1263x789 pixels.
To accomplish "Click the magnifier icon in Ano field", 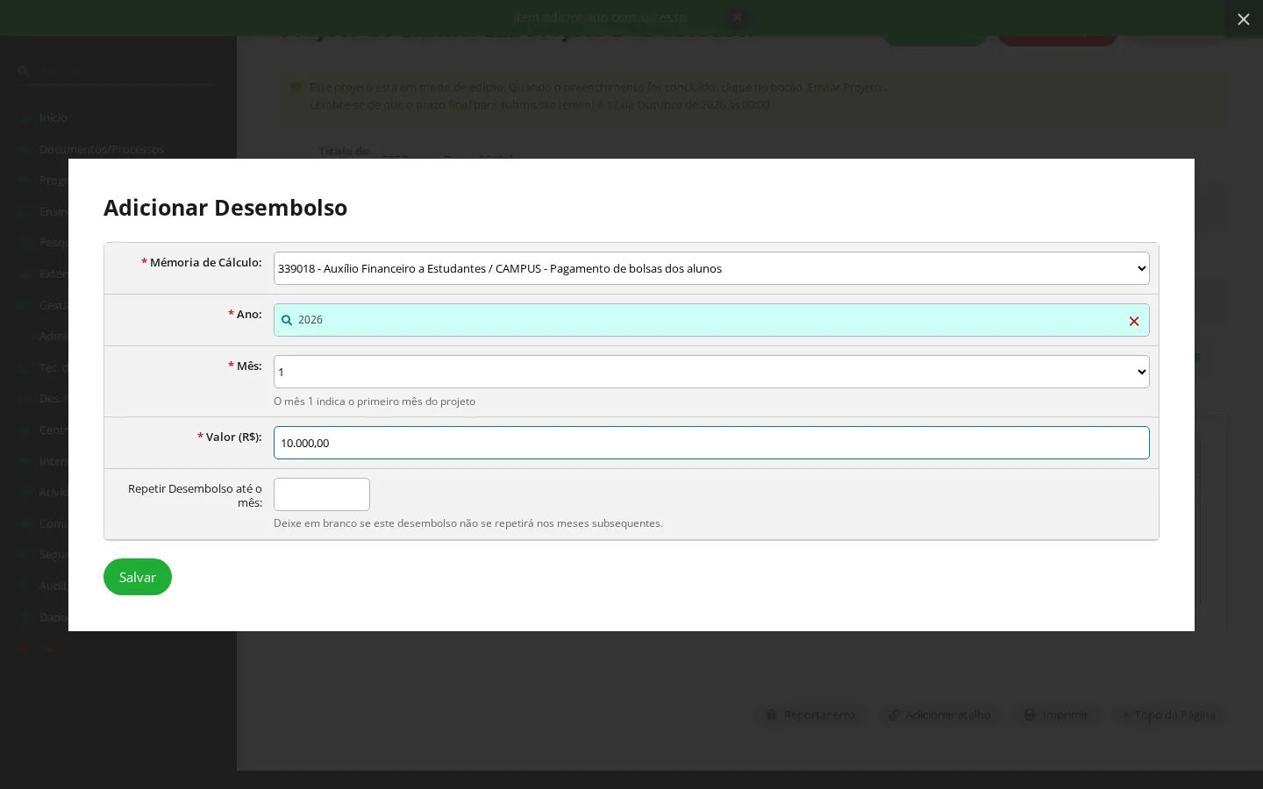I will [287, 320].
